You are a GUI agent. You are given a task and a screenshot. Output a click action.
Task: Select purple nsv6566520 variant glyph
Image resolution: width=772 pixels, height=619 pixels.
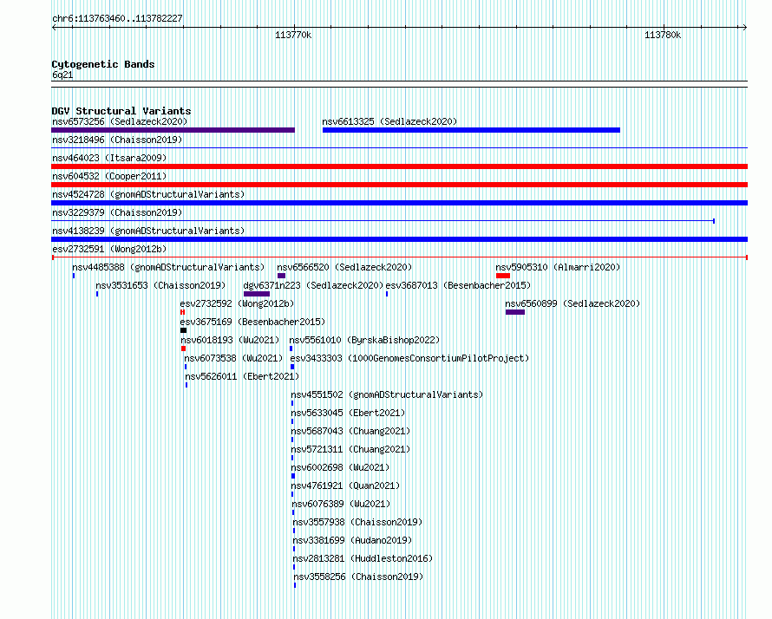pos(282,276)
